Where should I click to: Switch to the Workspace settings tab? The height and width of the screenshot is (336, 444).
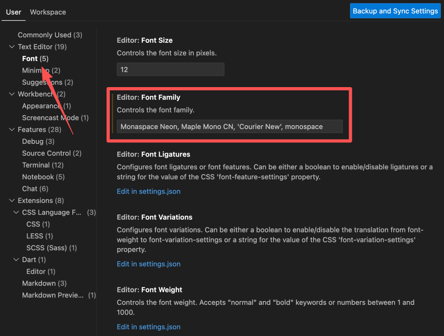(48, 12)
